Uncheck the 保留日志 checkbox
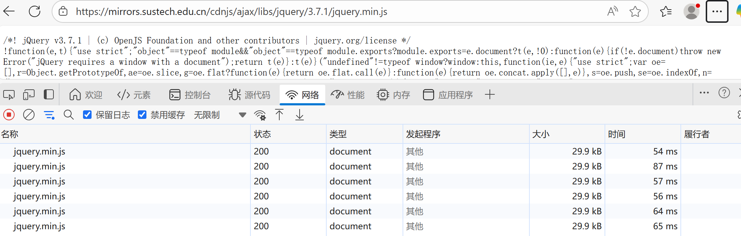The image size is (741, 236). pyautogui.click(x=87, y=115)
